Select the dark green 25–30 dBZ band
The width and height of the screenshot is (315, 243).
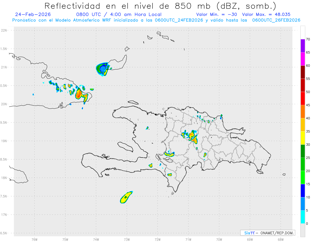(x=303, y=151)
